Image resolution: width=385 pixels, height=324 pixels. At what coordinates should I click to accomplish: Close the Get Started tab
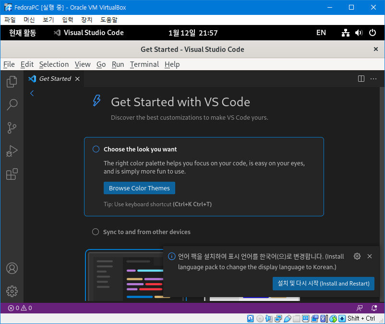coord(77,79)
